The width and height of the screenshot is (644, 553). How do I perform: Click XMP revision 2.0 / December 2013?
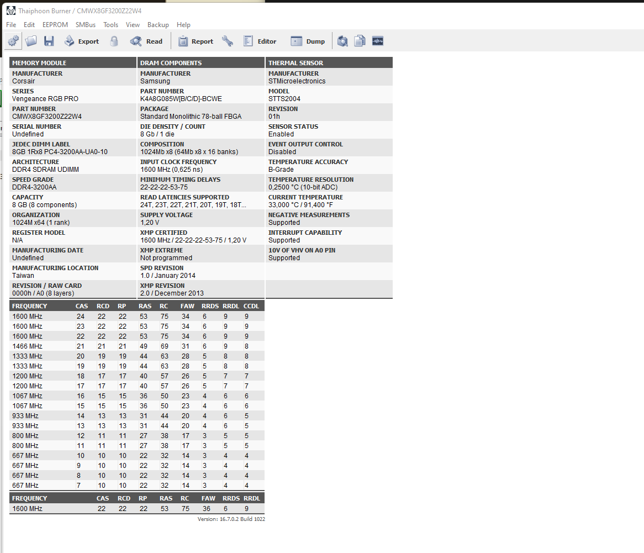click(x=172, y=293)
